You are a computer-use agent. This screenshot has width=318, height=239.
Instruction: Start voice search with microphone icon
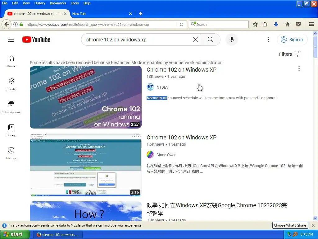tap(232, 40)
